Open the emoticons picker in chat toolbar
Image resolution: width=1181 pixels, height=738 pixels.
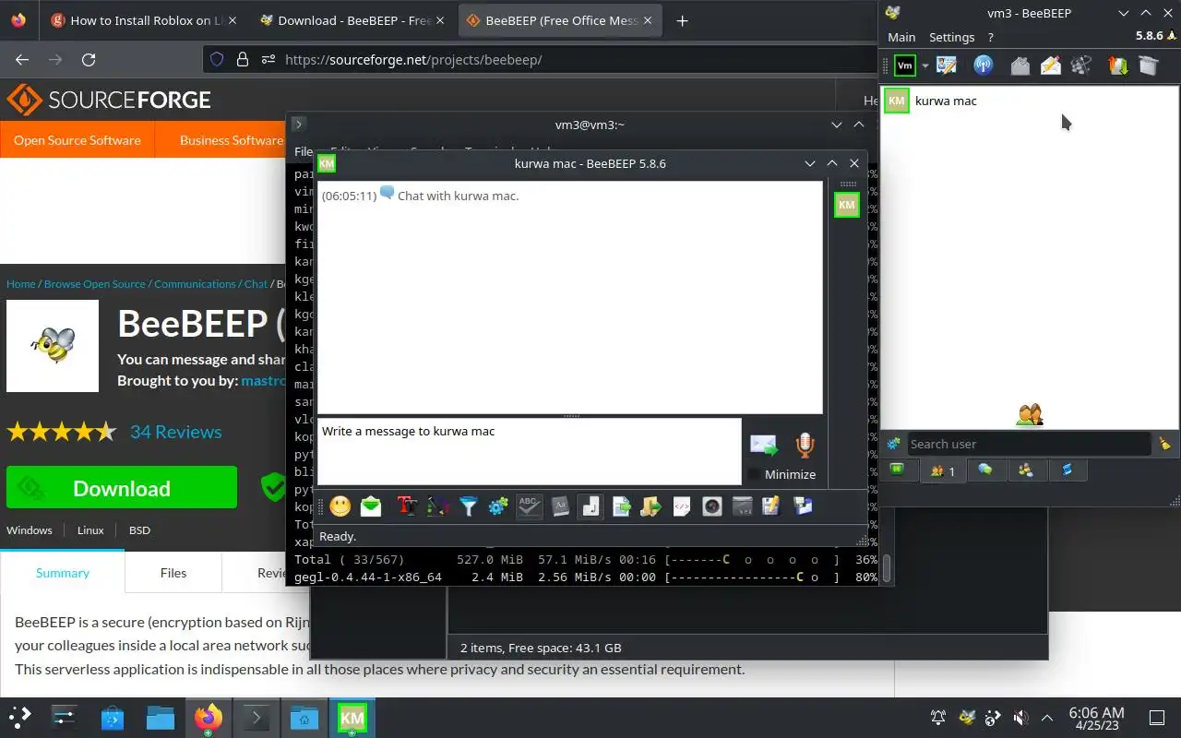coord(340,506)
